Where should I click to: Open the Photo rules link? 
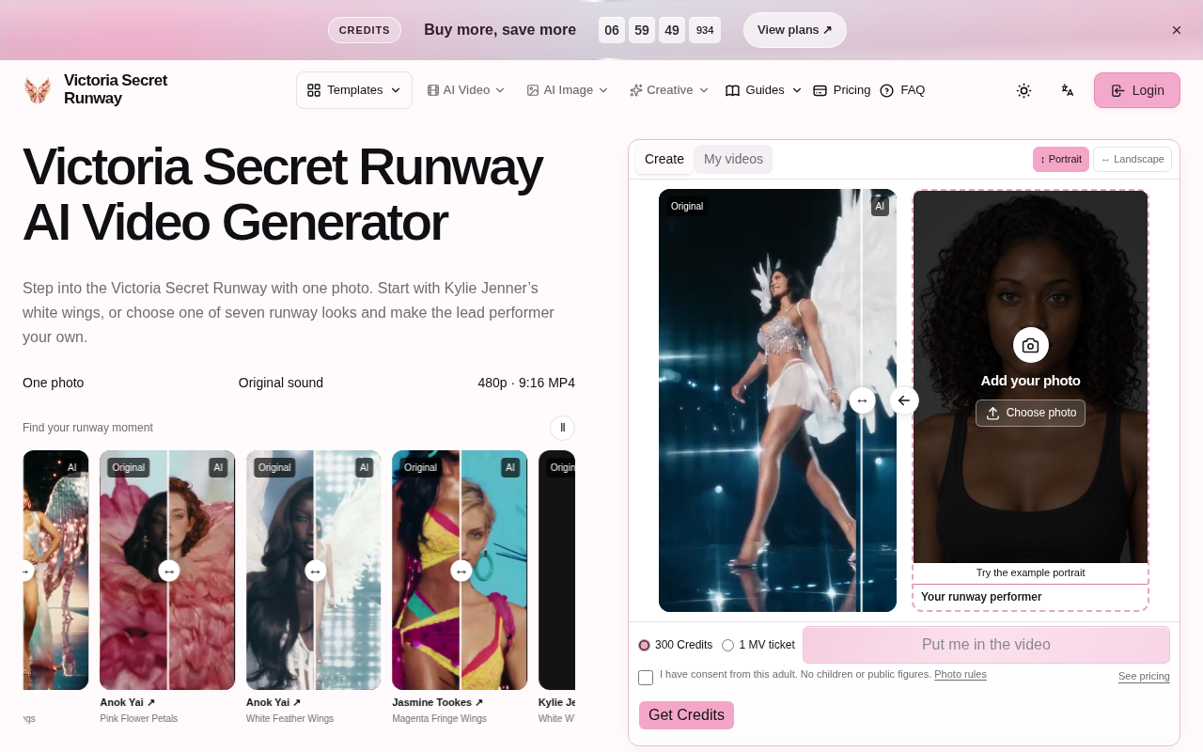click(961, 674)
